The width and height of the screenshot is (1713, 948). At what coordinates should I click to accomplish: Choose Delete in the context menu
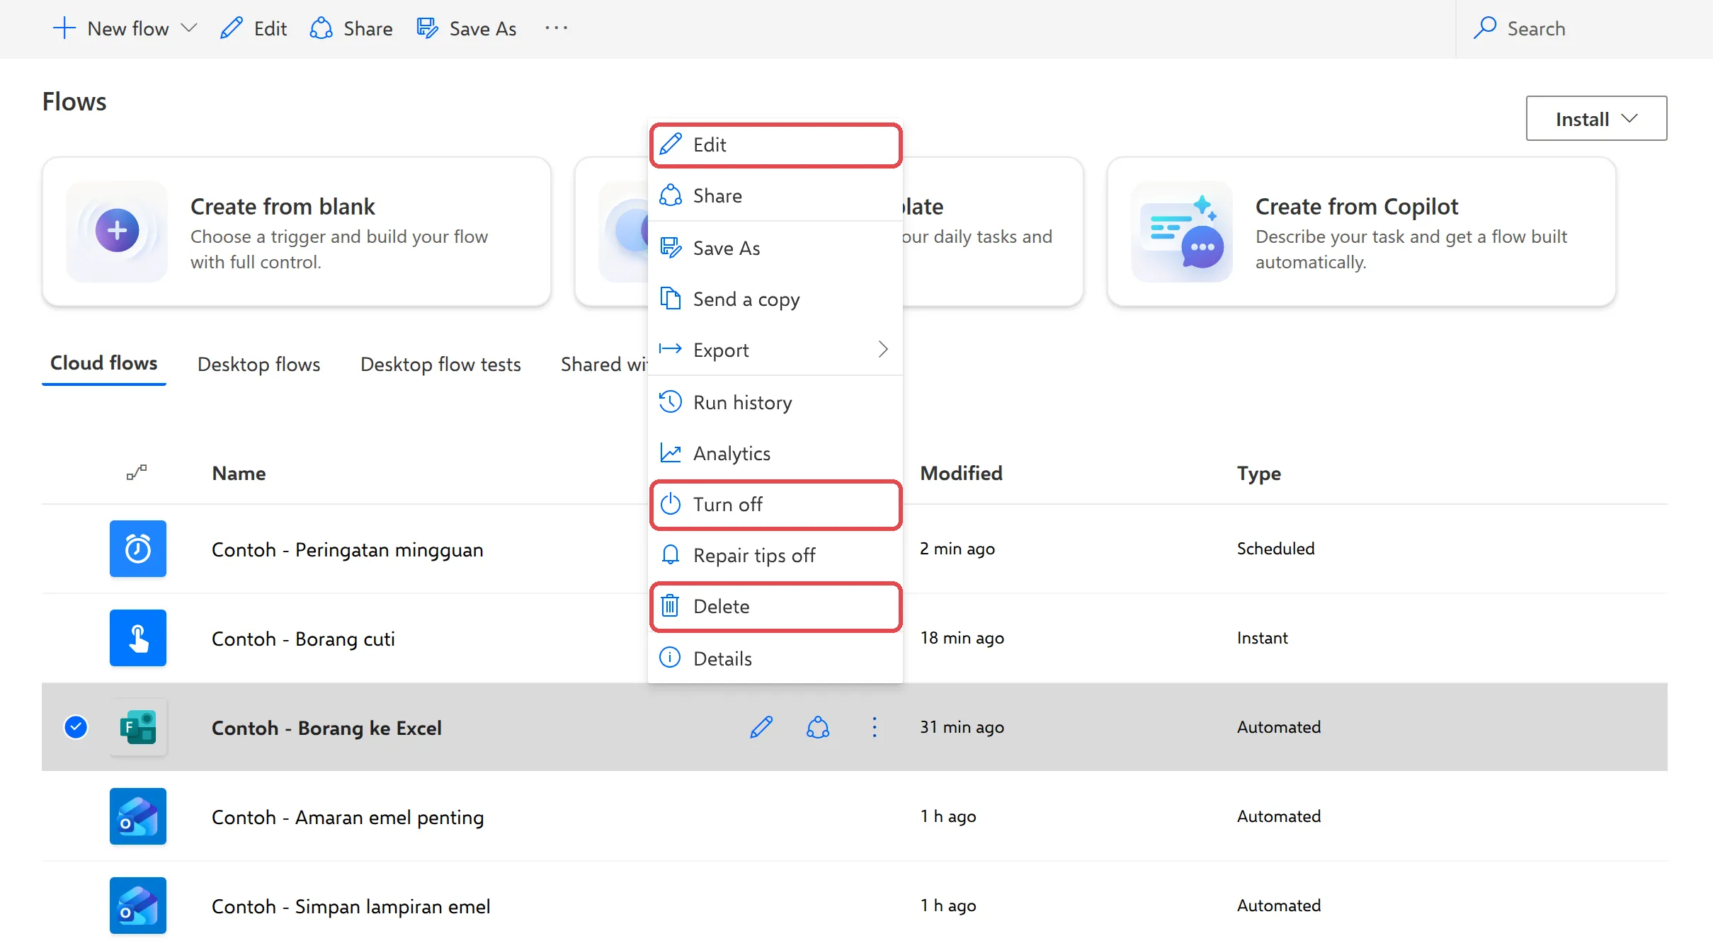click(775, 607)
